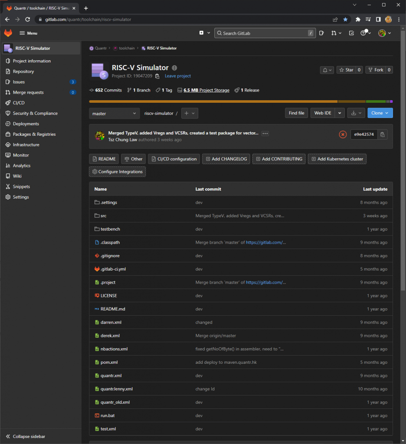Click the Leave project link
This screenshot has height=444, width=406.
177,76
